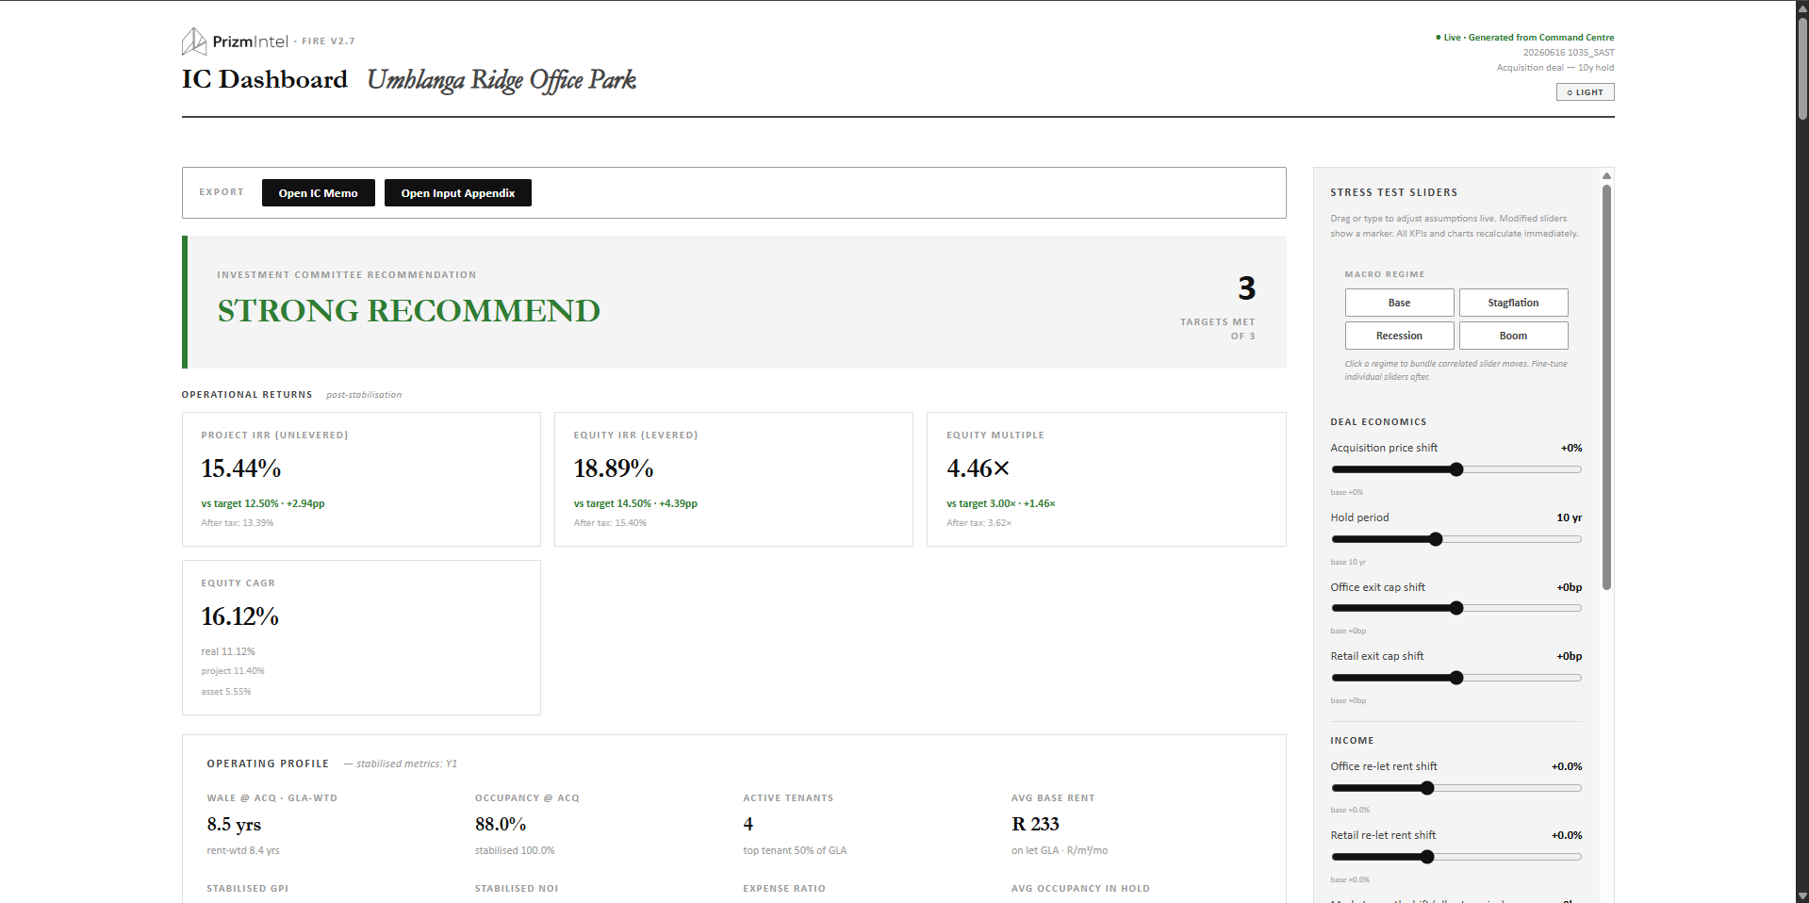Viewport: 1809px width, 903px height.
Task: Click 'vs target 12.50% · +2.94pp' text
Action: pyautogui.click(x=263, y=503)
